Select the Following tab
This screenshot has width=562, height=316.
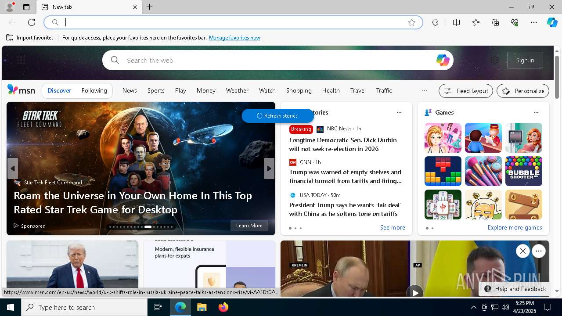(x=94, y=90)
